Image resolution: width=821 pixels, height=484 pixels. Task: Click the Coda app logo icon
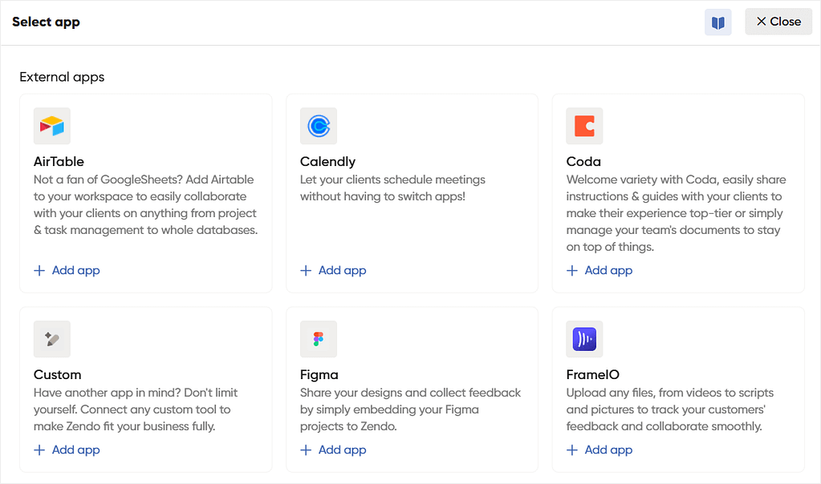pos(584,126)
